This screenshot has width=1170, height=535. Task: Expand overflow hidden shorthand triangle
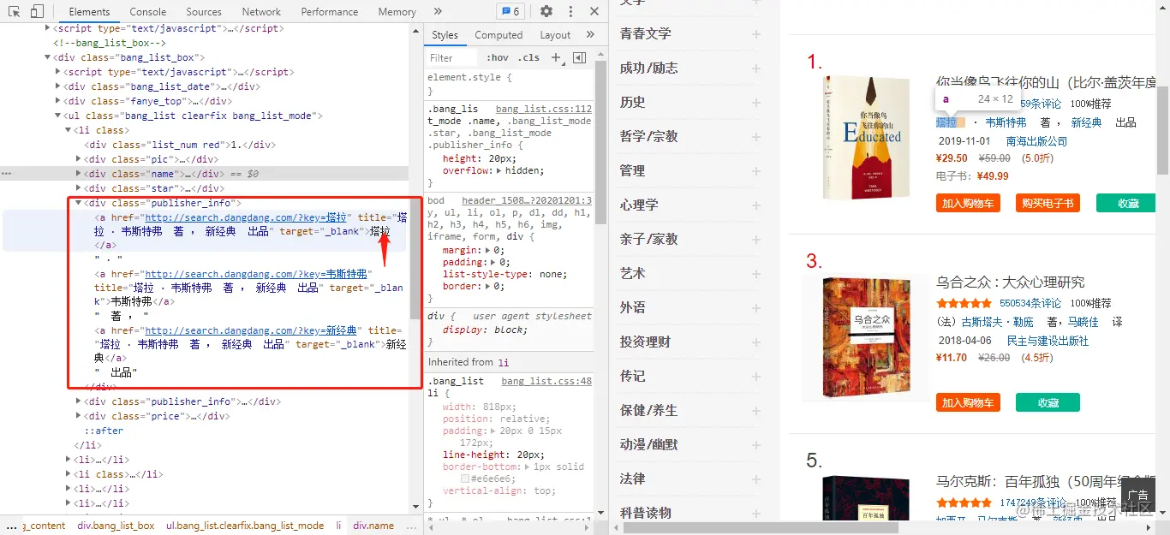tap(500, 170)
